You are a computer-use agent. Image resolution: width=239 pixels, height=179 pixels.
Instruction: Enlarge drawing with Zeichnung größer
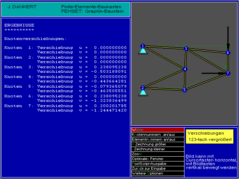(x=158, y=144)
